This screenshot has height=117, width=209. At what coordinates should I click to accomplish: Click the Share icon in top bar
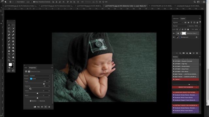204,2
